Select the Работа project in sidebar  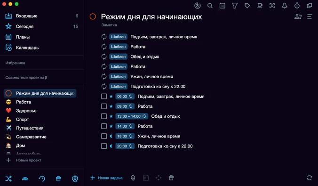point(40,102)
